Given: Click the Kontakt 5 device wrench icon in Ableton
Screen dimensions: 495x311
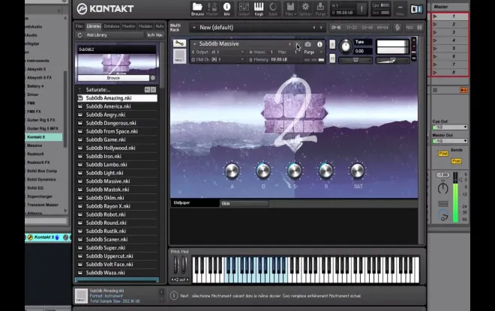Looking at the screenshot, I should pos(30,238).
